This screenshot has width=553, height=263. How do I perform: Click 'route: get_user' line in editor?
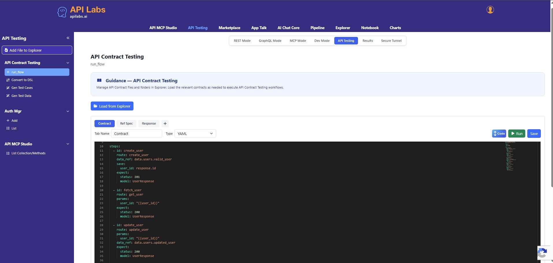[130, 195]
